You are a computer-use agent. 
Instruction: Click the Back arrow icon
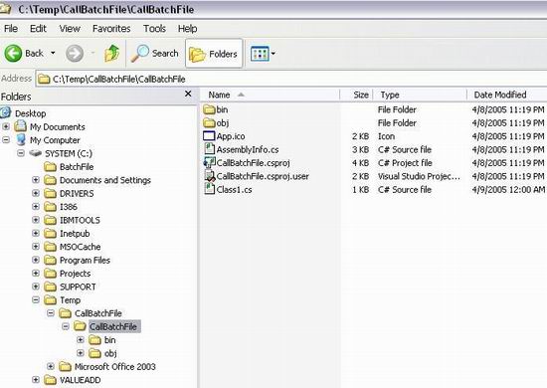click(13, 54)
